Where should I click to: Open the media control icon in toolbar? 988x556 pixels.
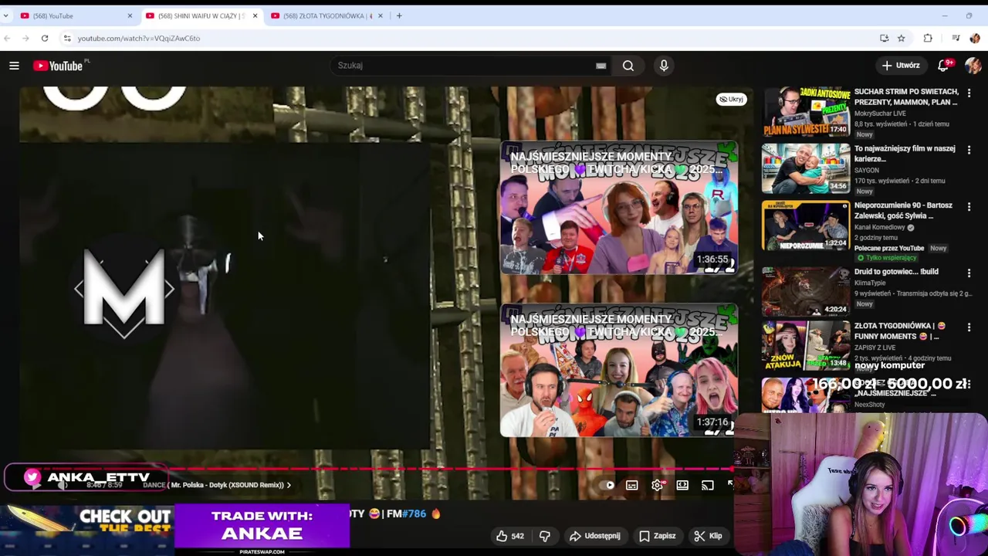[x=956, y=38]
